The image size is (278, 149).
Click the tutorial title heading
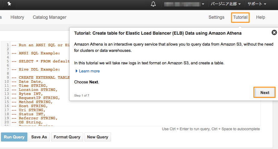[158, 33]
